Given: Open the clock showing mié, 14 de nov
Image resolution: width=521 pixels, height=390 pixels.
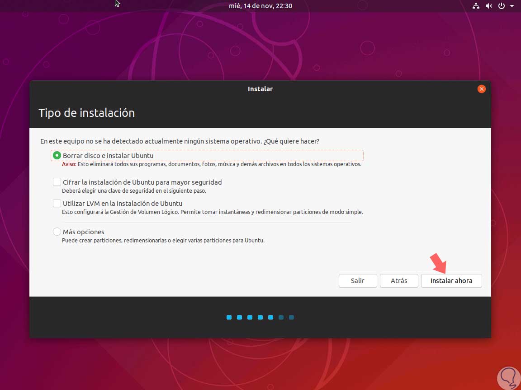Looking at the screenshot, I should (260, 5).
